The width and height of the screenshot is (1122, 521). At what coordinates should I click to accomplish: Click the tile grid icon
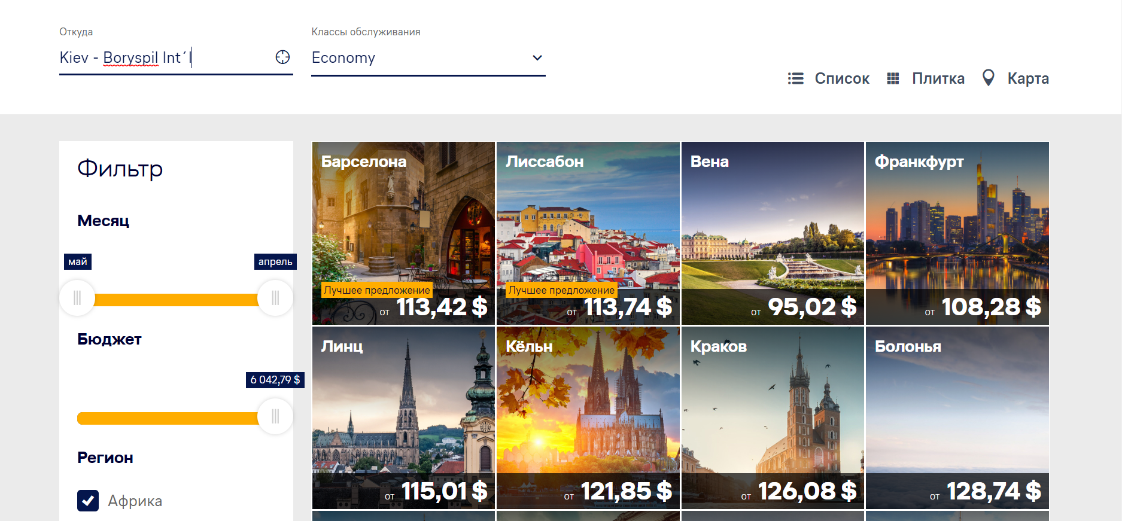[x=893, y=78]
